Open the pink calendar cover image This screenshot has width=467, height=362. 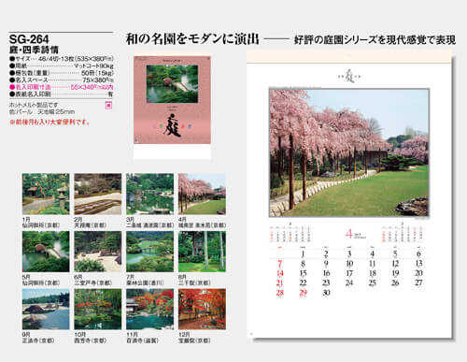pyautogui.click(x=172, y=100)
